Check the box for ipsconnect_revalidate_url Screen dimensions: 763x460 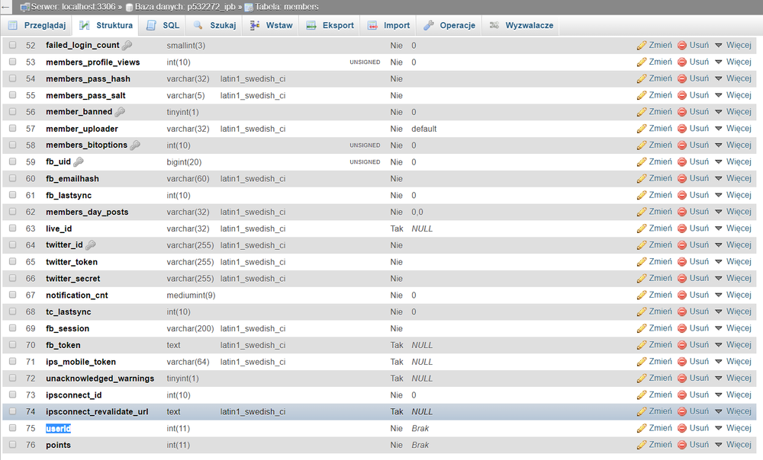click(13, 412)
